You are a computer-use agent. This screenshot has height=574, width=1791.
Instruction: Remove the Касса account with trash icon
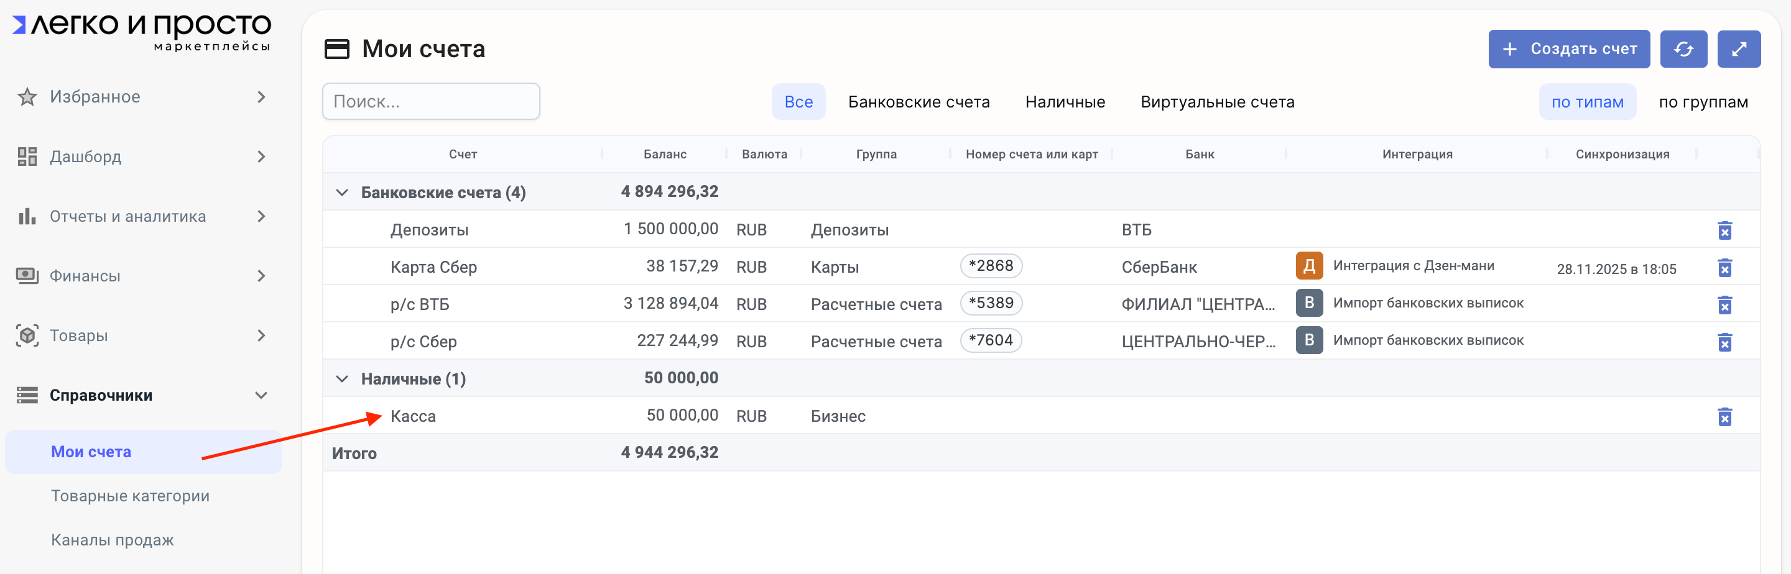click(1724, 416)
